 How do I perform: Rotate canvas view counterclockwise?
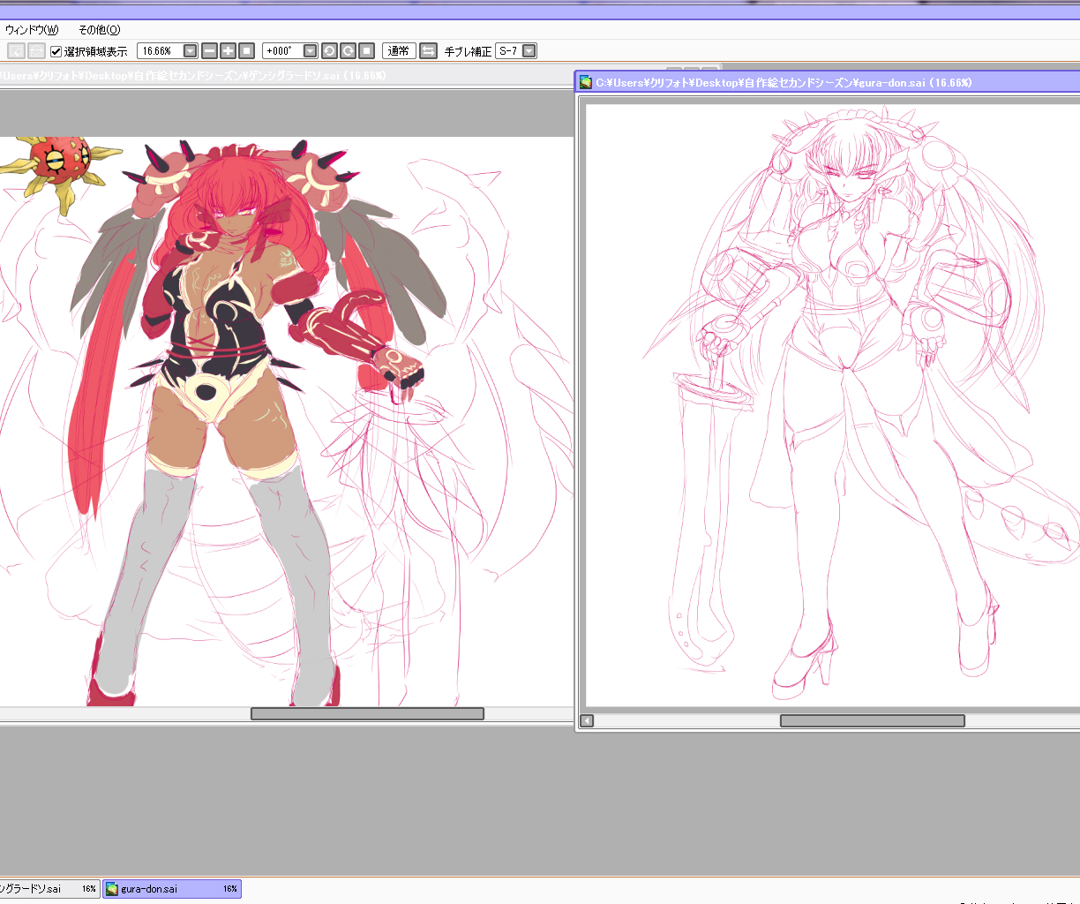pyautogui.click(x=329, y=51)
